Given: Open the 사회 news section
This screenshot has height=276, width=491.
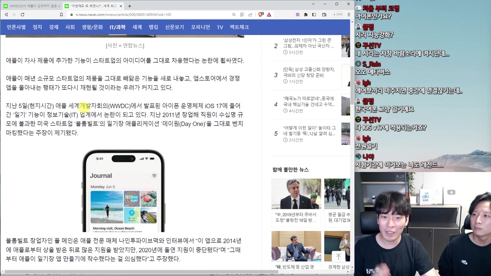Looking at the screenshot, I should coord(70,27).
